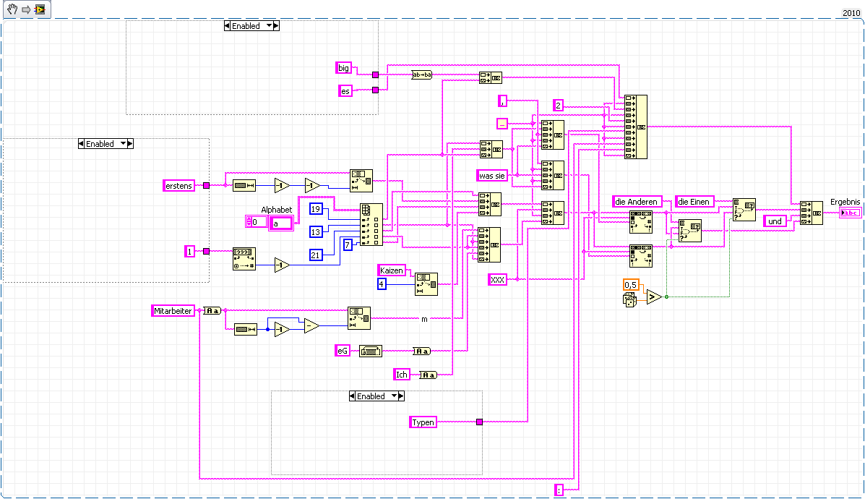Click next-case arrow on left Enabled selector
The width and height of the screenshot is (865, 499).
pyautogui.click(x=130, y=144)
